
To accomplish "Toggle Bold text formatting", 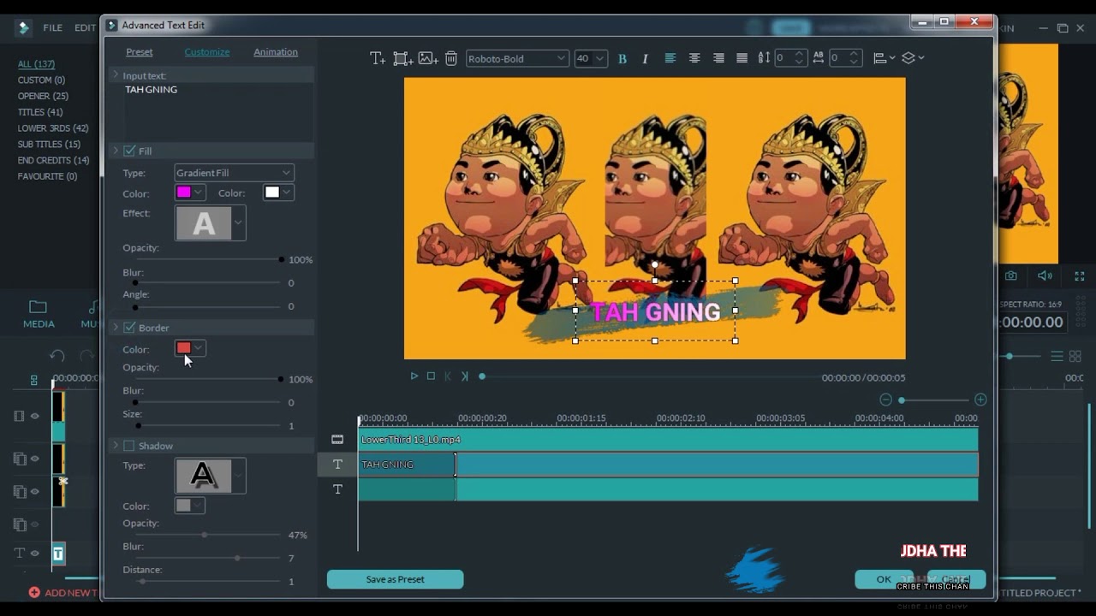I will coord(622,58).
